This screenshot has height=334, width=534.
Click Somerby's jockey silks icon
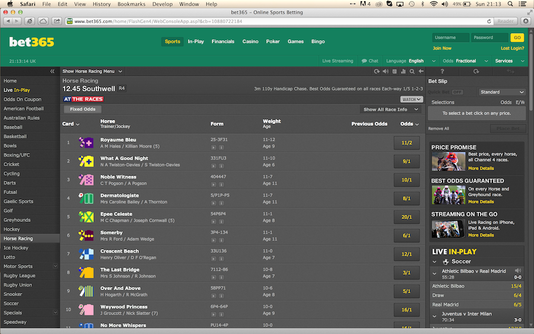86,236
